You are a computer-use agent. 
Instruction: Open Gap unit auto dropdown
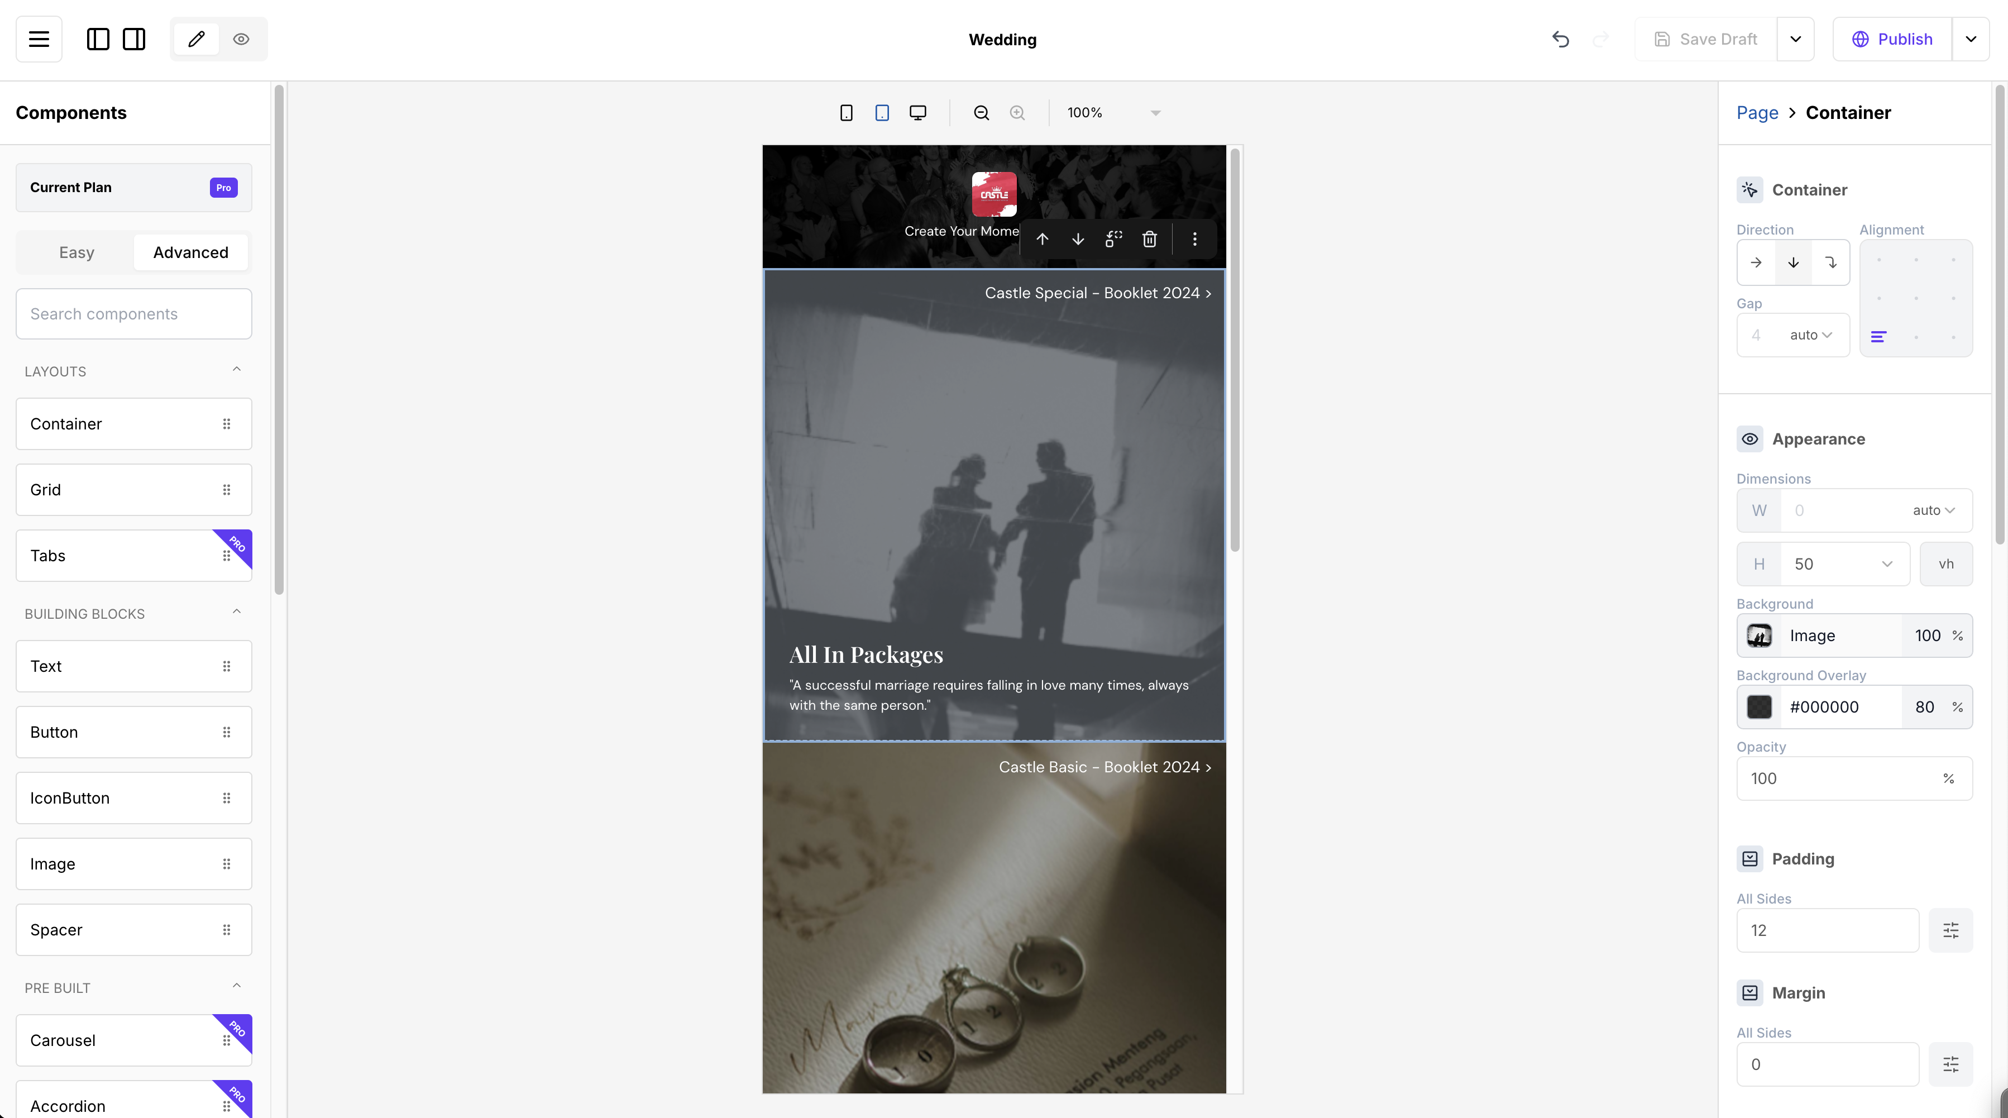(1811, 335)
